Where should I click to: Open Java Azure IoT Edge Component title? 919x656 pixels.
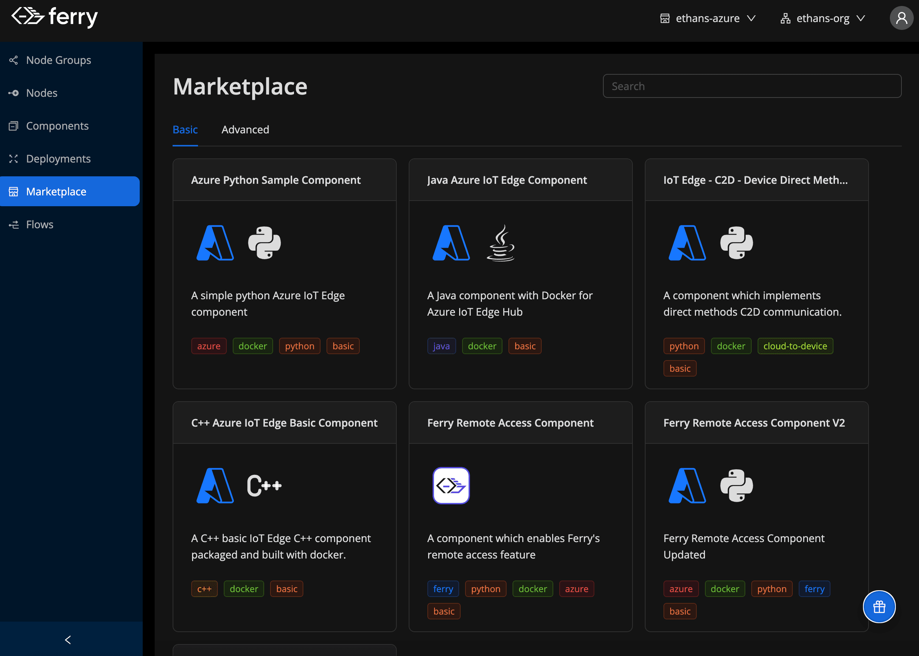(507, 180)
